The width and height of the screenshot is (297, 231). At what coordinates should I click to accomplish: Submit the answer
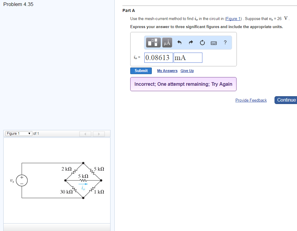[141, 71]
